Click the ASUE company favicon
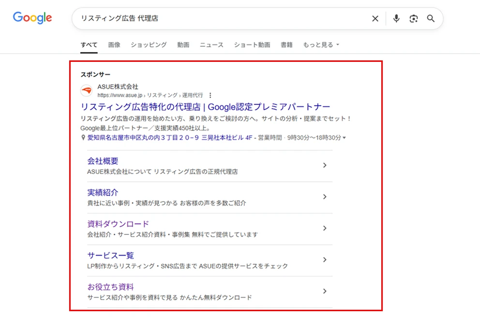Screen dimensions: 480x317 87,90
